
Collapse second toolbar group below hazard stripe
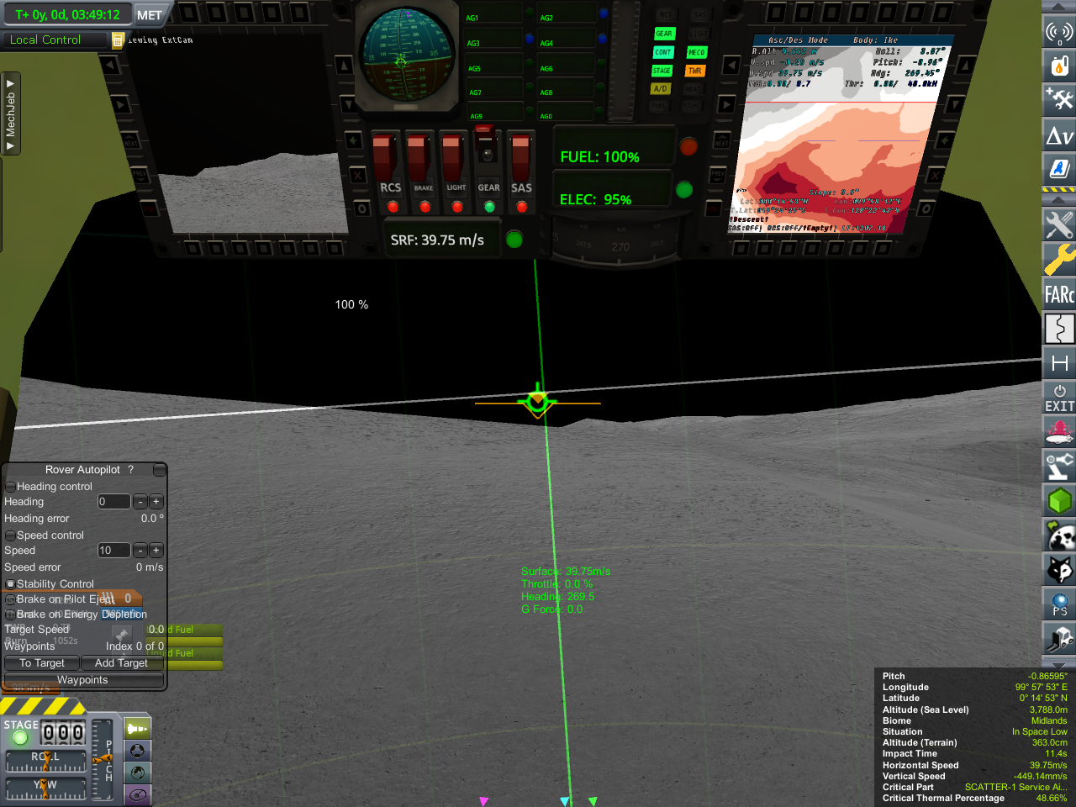click(1058, 200)
